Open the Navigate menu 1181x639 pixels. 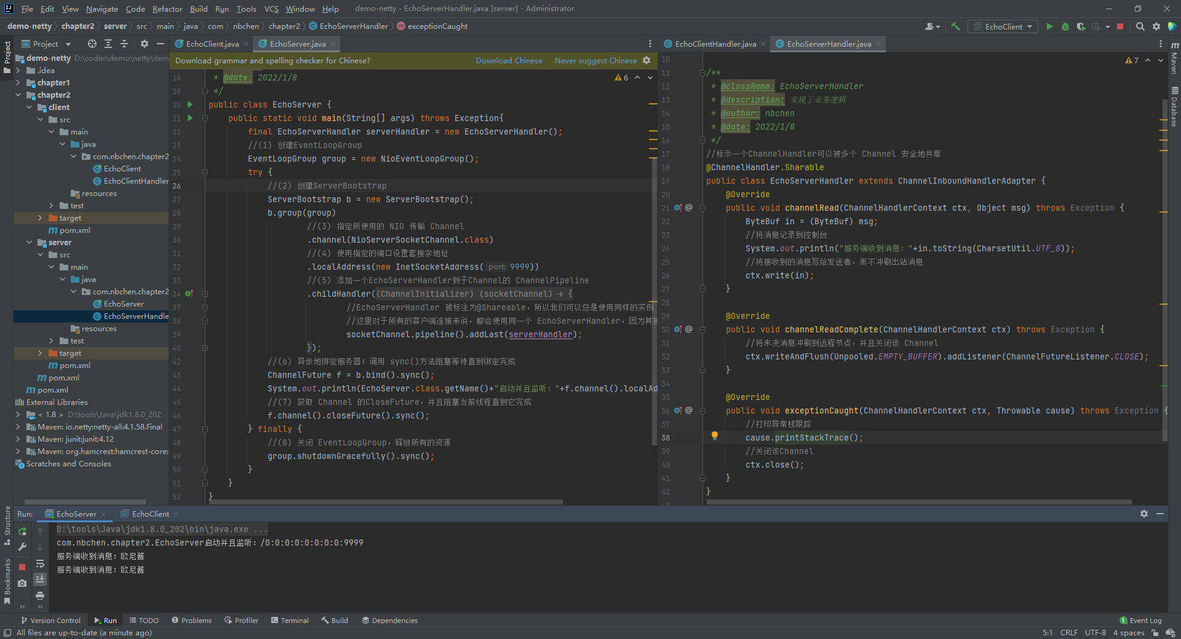tap(102, 9)
